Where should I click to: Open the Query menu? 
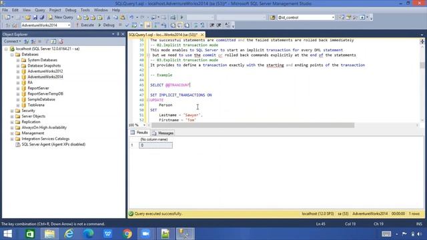[40, 10]
